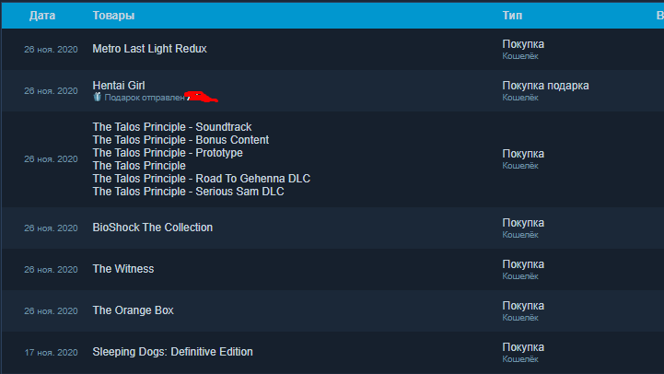Open the Hentai Girl gift purchase
Screen dimensions: 664x374
(119, 85)
